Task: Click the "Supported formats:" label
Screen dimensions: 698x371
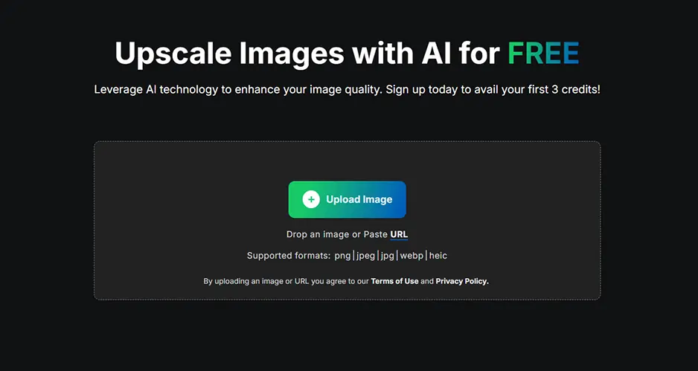Action: pyautogui.click(x=289, y=256)
